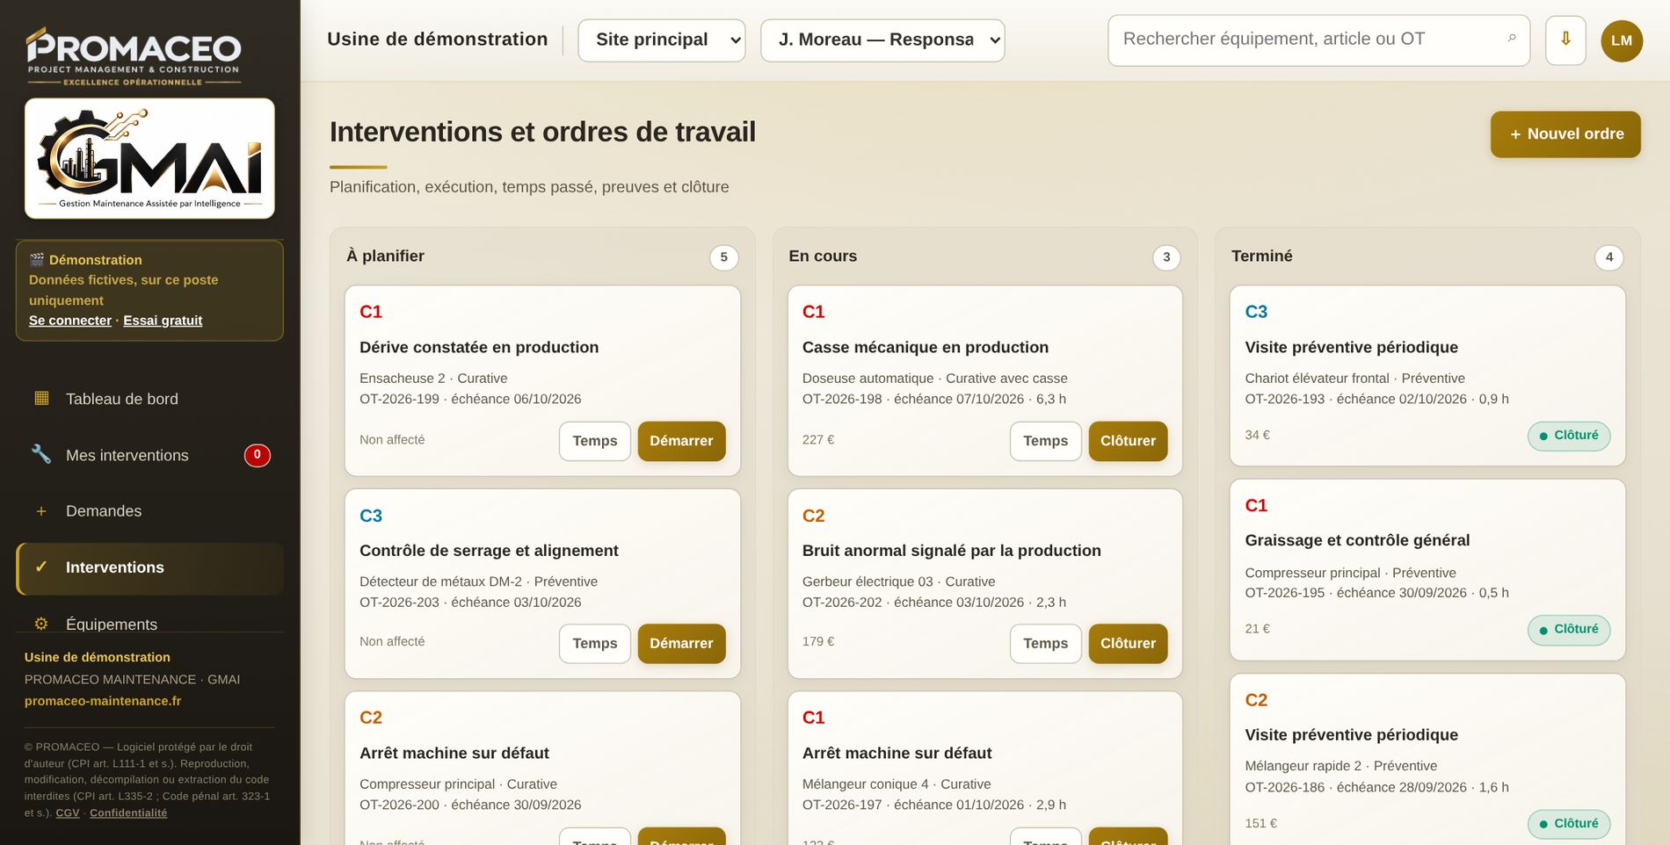Click the Usine de démonstration header title
The image size is (1670, 845).
click(x=438, y=40)
